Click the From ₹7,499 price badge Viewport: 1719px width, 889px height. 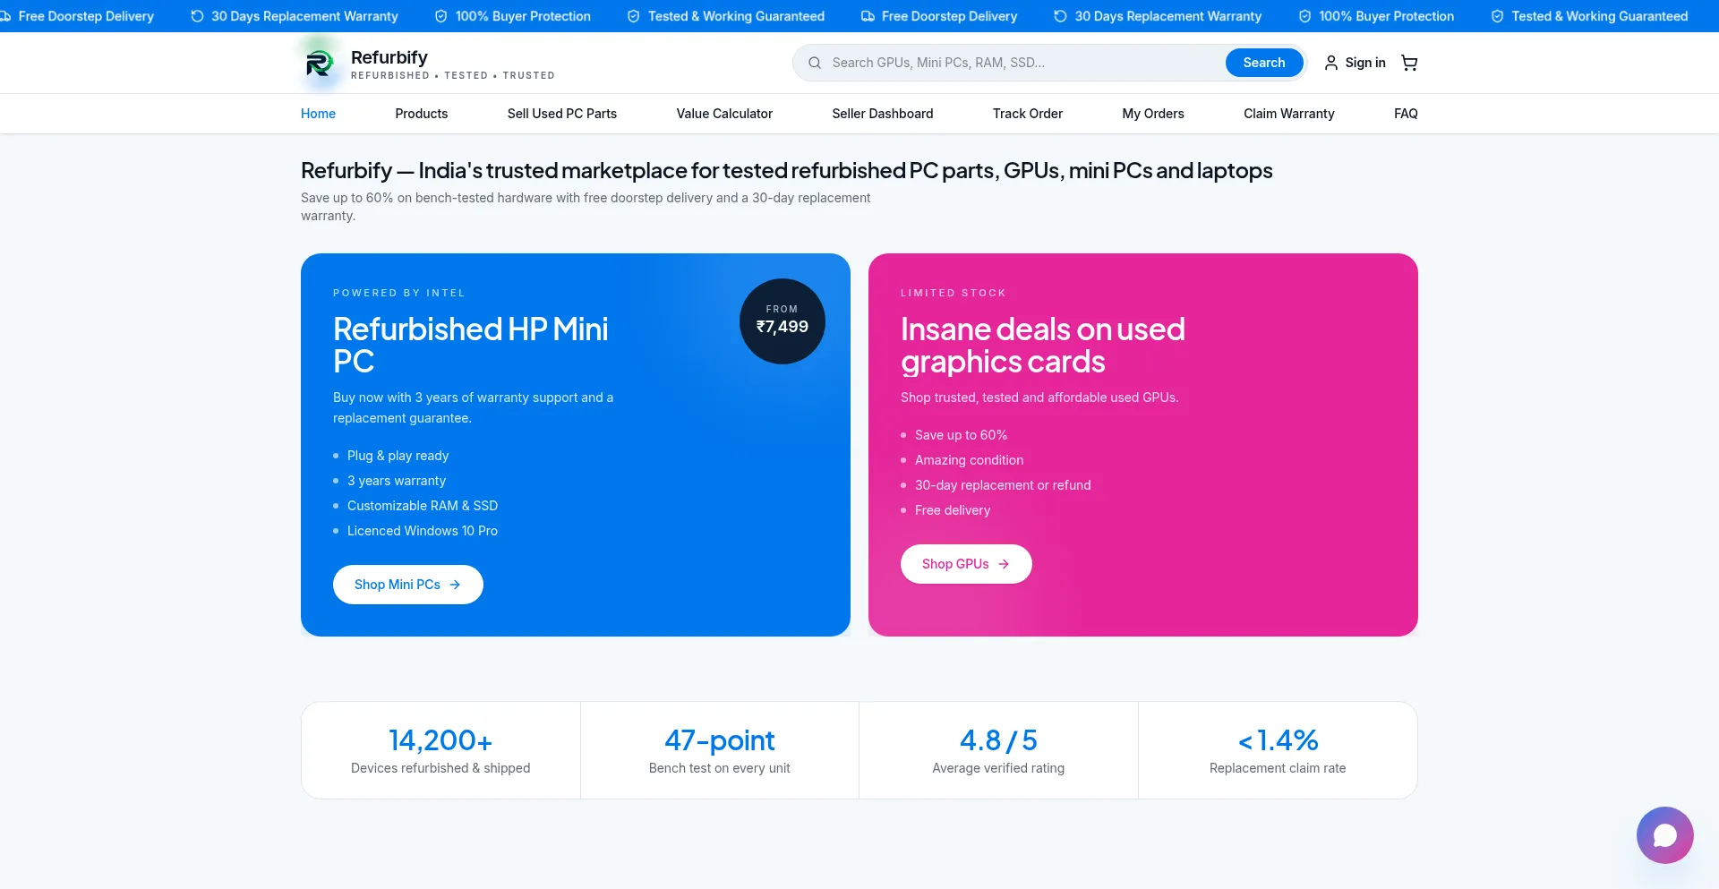click(x=783, y=321)
